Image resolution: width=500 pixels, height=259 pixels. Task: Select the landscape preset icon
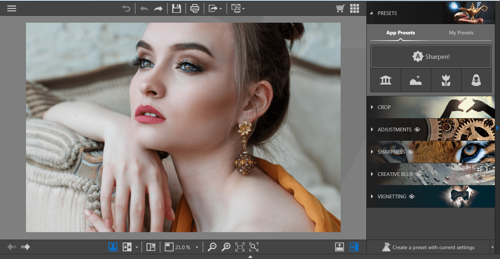tap(416, 80)
